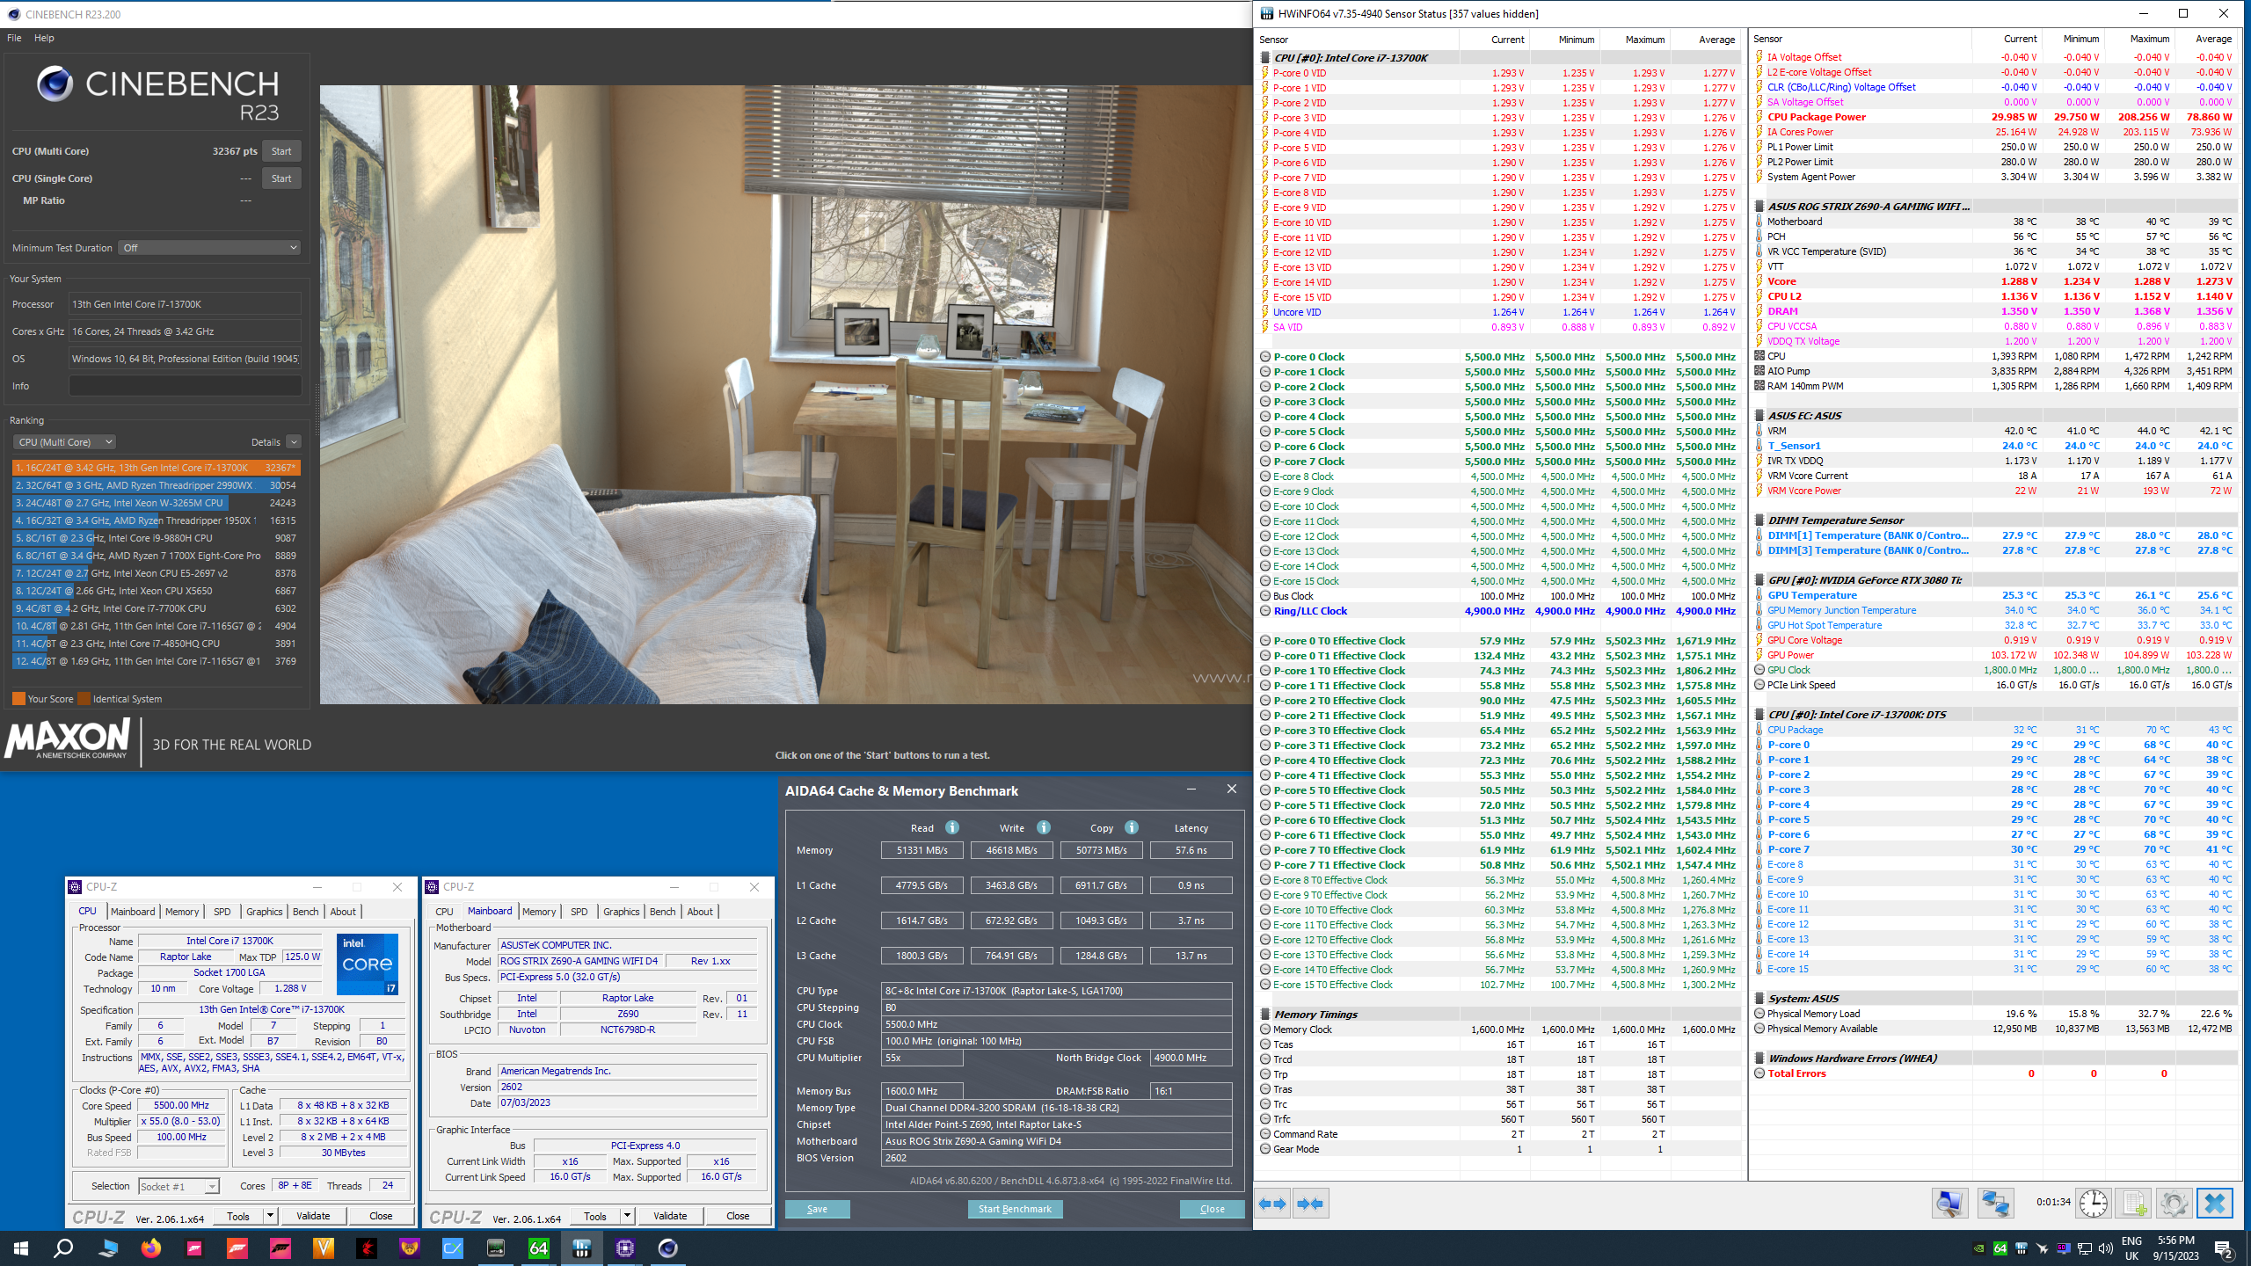Start the CPU Single Core test
Screen dimensions: 2251x1266
[281, 178]
